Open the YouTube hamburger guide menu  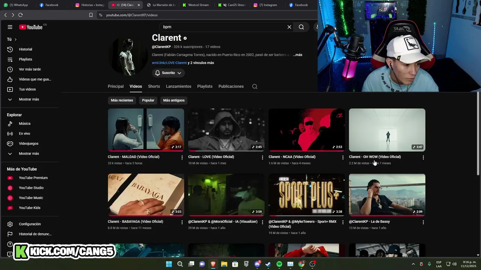click(x=10, y=27)
